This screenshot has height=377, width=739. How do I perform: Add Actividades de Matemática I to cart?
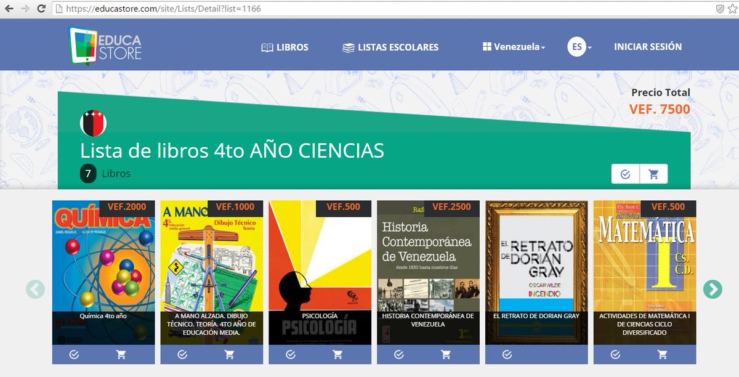point(662,354)
